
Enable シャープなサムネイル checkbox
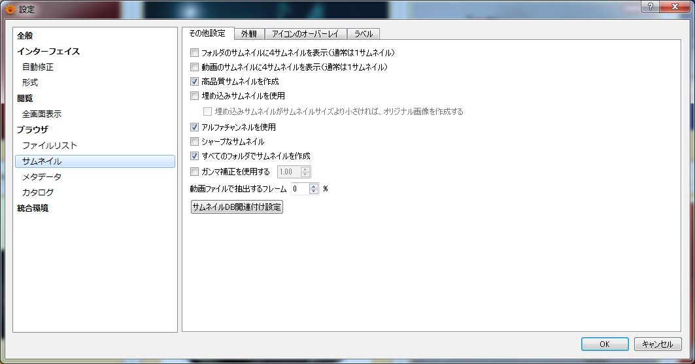(194, 142)
